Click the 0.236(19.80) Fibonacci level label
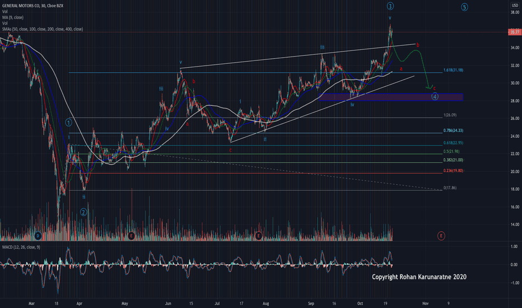 [453, 171]
